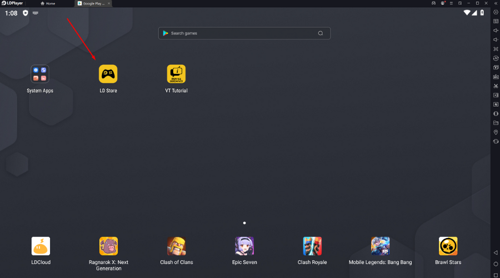Screen dimensions: 500x278
Task: Collapse the right sidebar with double chevron
Action: (x=496, y=3)
